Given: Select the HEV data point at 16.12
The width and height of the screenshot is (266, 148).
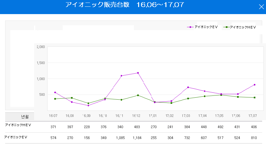Looking at the screenshot, I should pos(138,95).
